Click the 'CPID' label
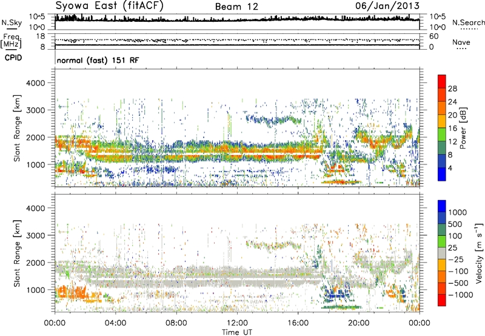The height and width of the screenshot is (336, 485). click(13, 58)
